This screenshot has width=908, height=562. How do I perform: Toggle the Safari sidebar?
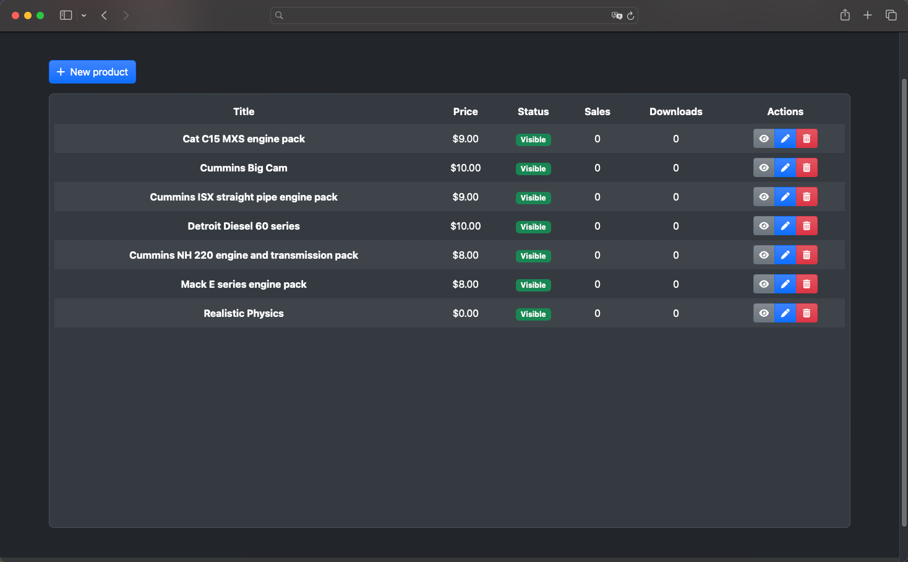(x=66, y=15)
